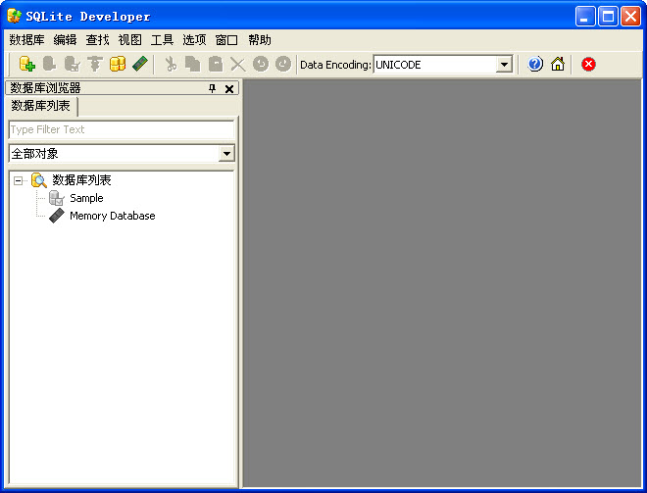
Task: Select the 数据库列表 tab
Action: pyautogui.click(x=40, y=106)
